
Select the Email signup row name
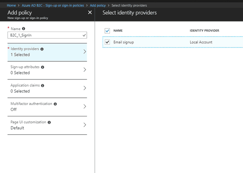[123, 42]
